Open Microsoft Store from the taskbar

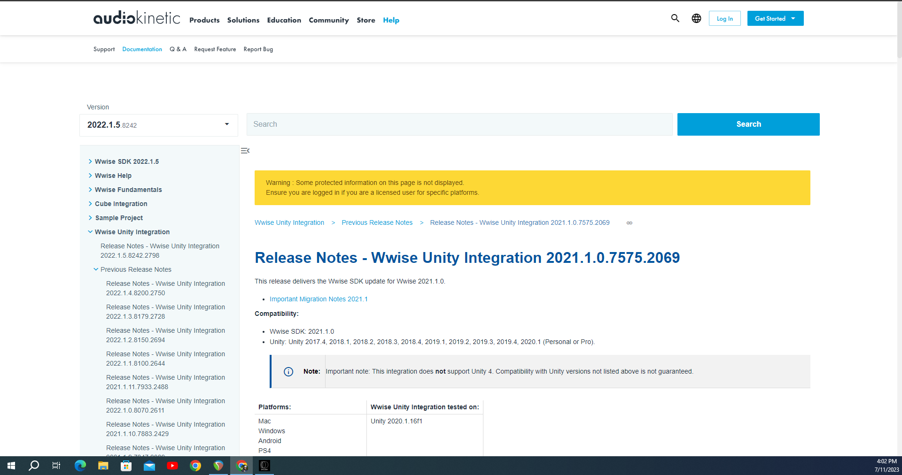(126, 466)
